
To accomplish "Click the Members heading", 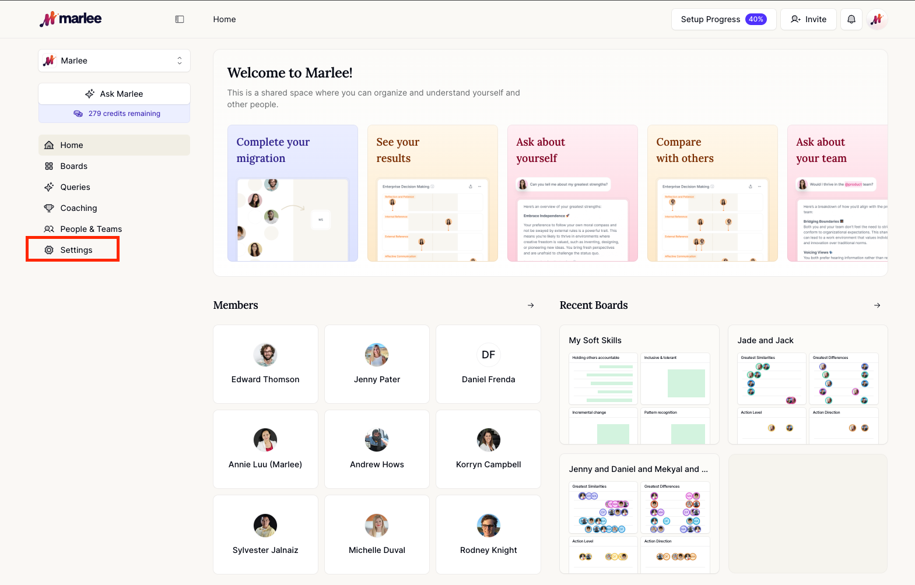I will [236, 305].
